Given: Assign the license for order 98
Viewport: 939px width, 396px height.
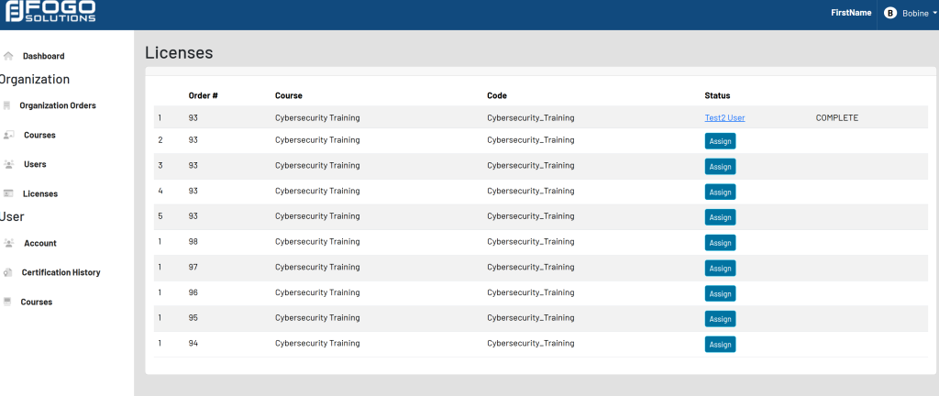Looking at the screenshot, I should [720, 243].
